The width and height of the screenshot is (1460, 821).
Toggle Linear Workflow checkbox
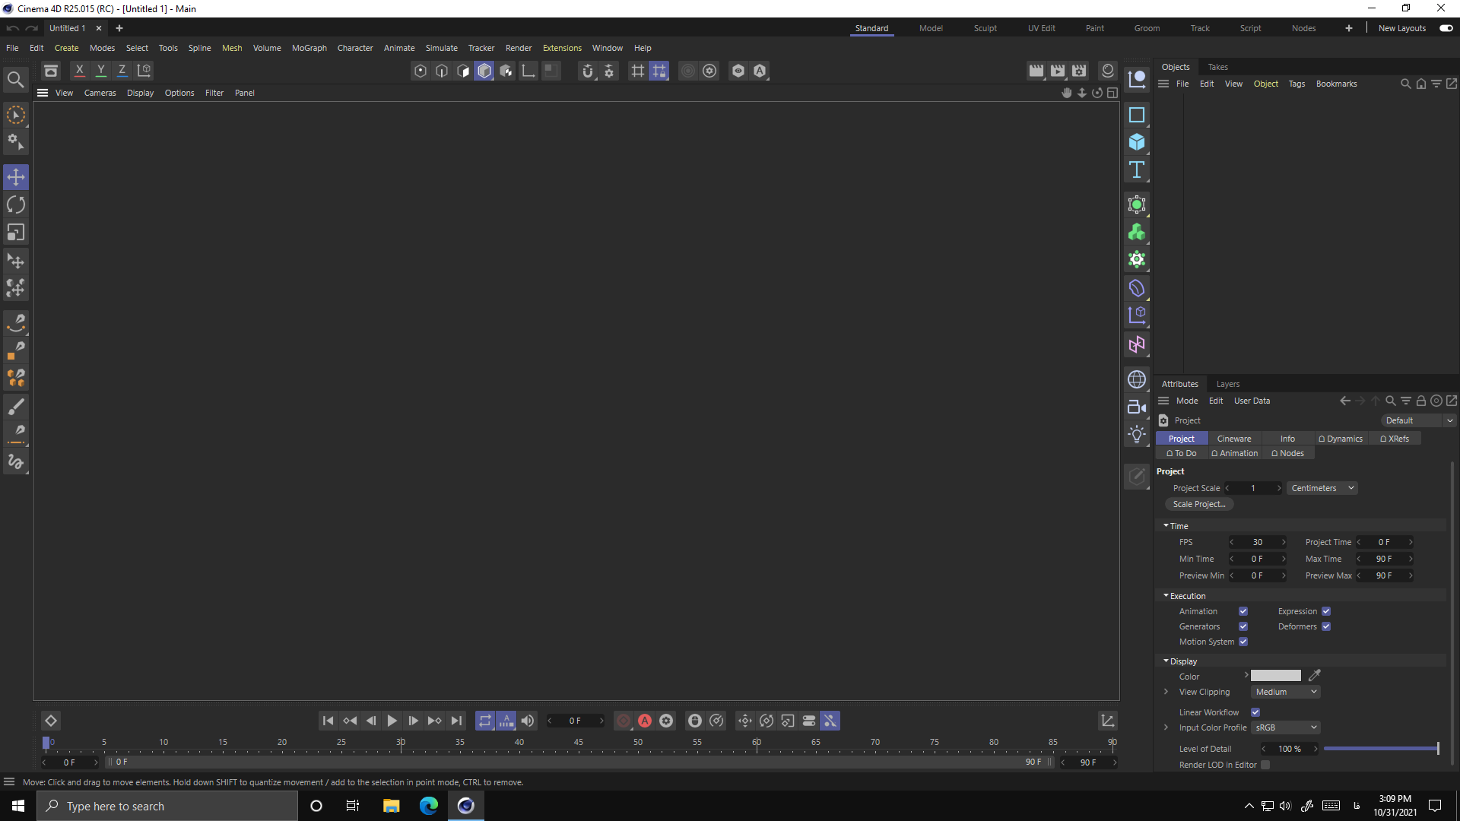tap(1256, 712)
